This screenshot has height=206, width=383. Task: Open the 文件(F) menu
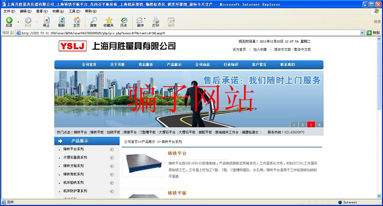tap(9, 11)
